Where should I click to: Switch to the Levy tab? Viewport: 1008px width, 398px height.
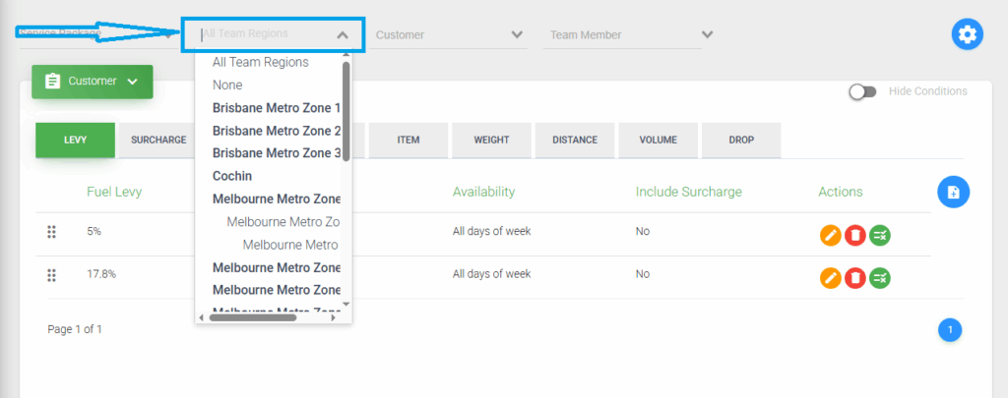75,141
